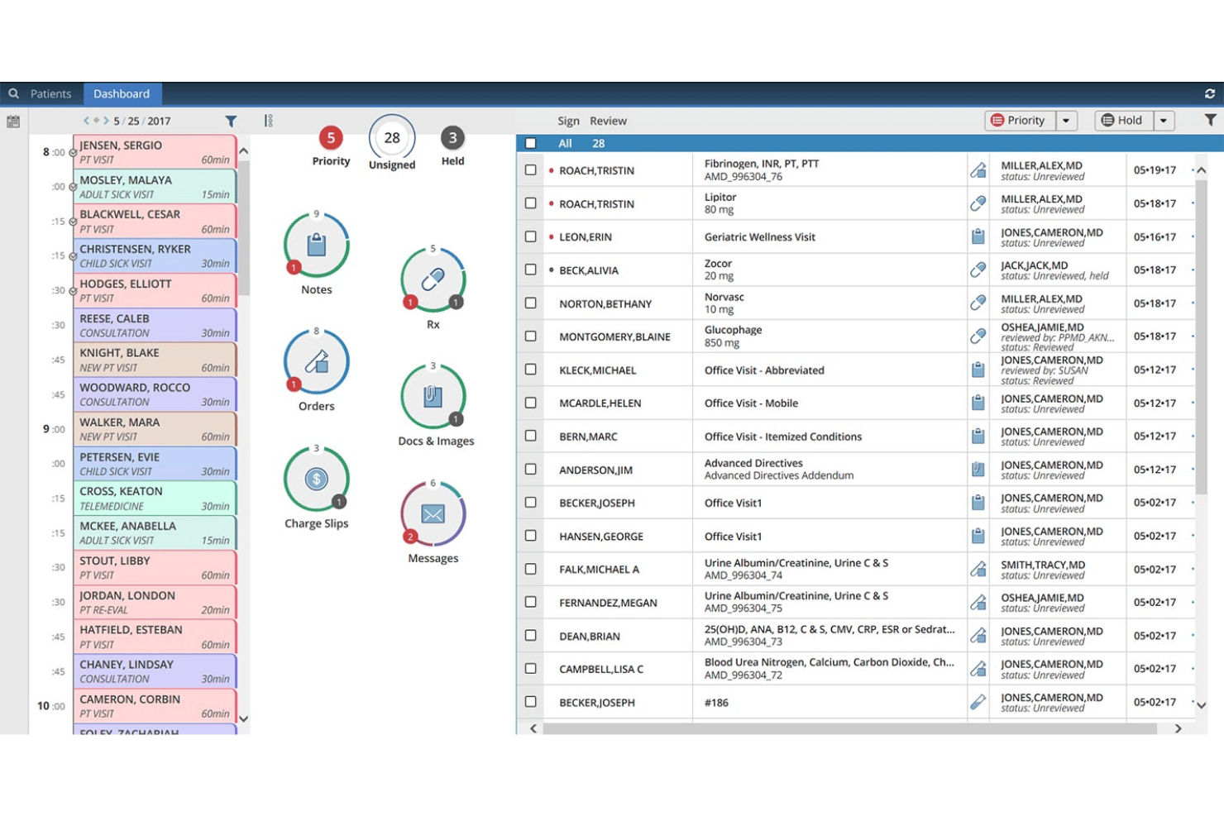The height and width of the screenshot is (816, 1224).
Task: Click pill icon in the Zocor row
Action: (978, 270)
